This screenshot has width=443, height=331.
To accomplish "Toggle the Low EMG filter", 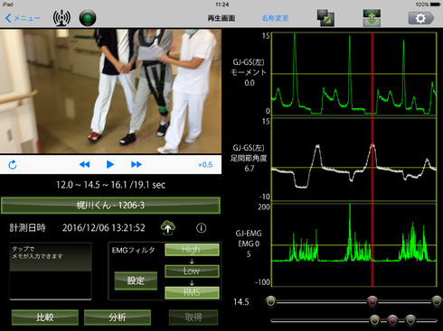I will pos(192,271).
